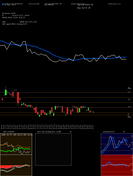Click the tall green candlestick near chart start
This screenshot has width=133, height=176.
6,92
